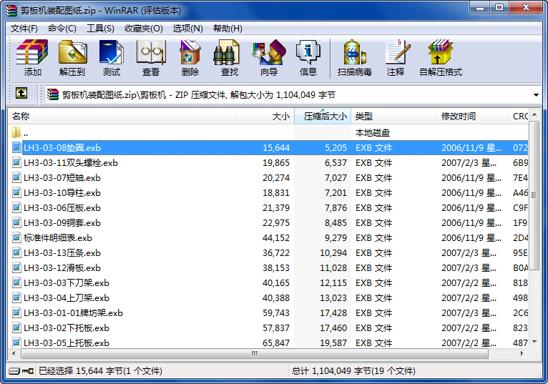Minimize the WinRAR window

(480, 8)
